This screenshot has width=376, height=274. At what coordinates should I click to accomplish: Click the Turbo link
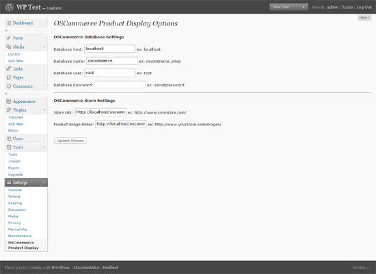coord(347,8)
